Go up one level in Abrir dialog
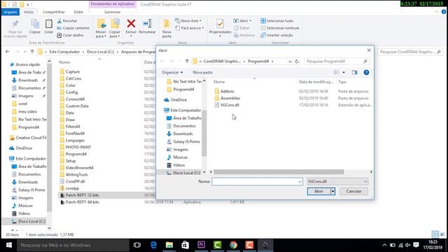Image resolution: width=448 pixels, height=252 pixels. pos(187,61)
